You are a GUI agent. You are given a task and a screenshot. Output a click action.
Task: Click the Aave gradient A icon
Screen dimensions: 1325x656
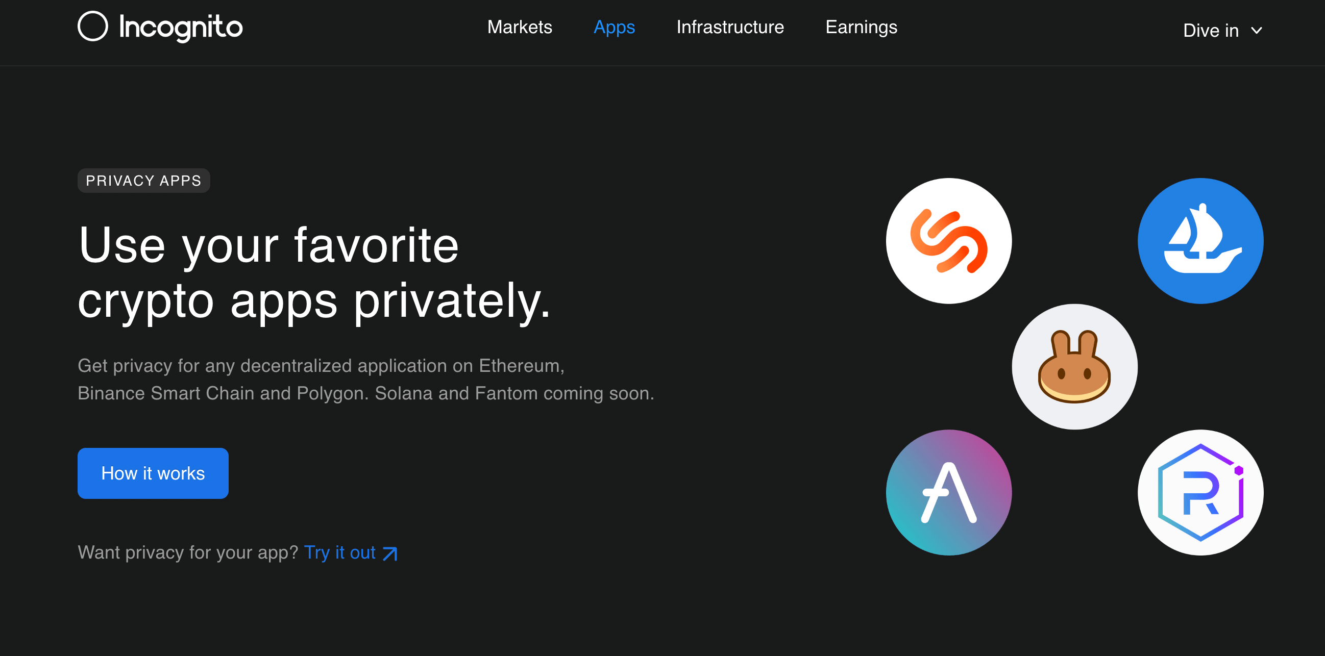click(x=948, y=493)
